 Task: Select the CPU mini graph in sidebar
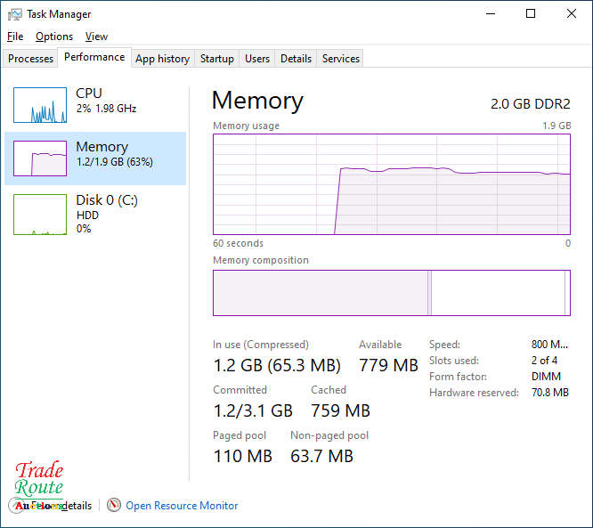tap(40, 105)
